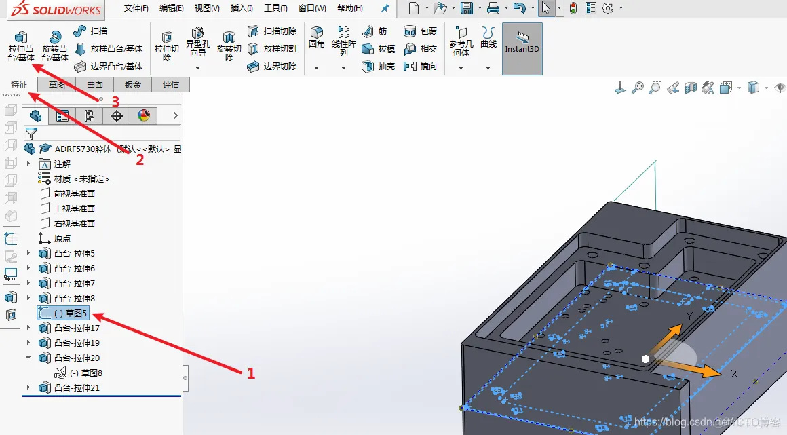The image size is (787, 435).
Task: Open the 帮助(H) menu
Action: 350,8
